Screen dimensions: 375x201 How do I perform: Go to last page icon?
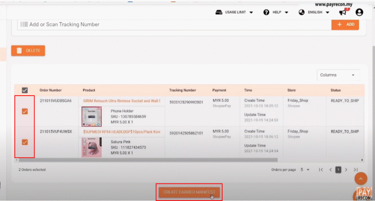356,170
